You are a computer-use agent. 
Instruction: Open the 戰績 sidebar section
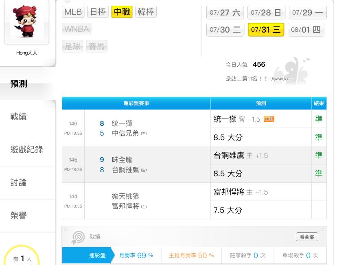28,116
